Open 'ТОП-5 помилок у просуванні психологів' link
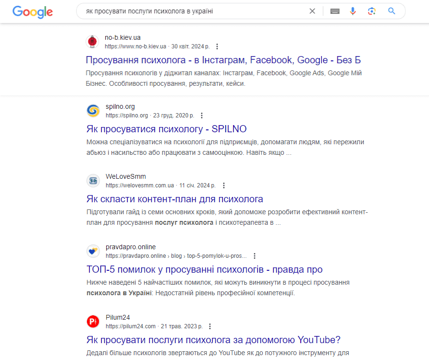The image size is (429, 358). (204, 270)
